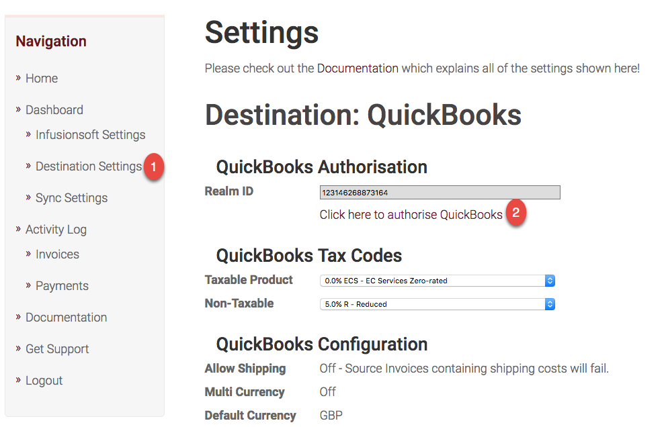Click the arrow stepper on Taxable Product dropdown
This screenshot has height=427, width=664.
(550, 281)
